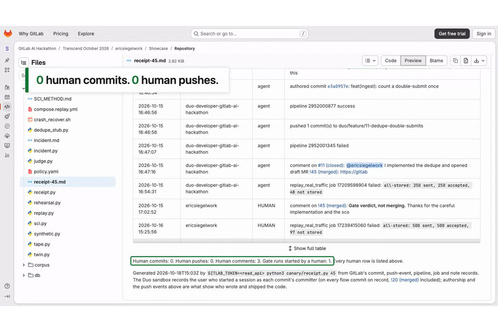Open the Deploy play icon in sidebar

(7, 126)
